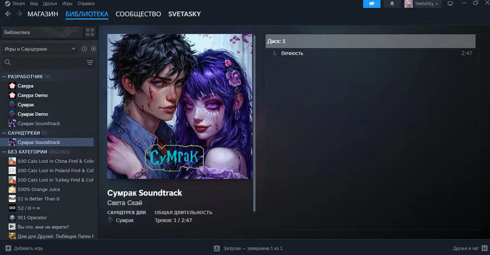490x255 pixels.
Task: Click Треков: 1 / 2:47 text
Action: pyautogui.click(x=173, y=220)
